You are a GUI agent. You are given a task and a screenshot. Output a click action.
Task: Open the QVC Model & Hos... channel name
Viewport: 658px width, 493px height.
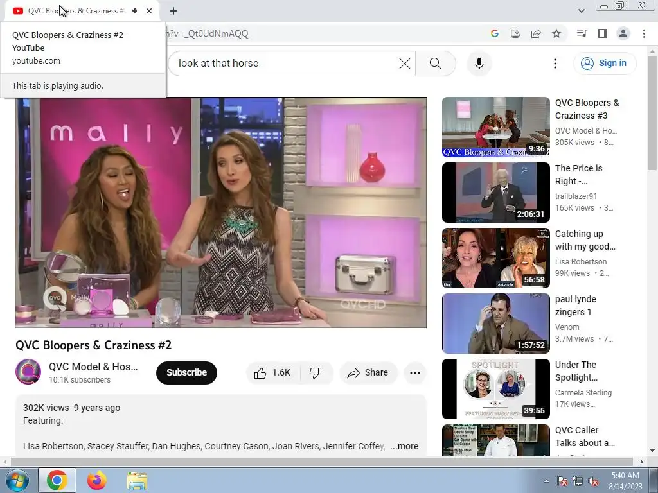click(x=93, y=367)
